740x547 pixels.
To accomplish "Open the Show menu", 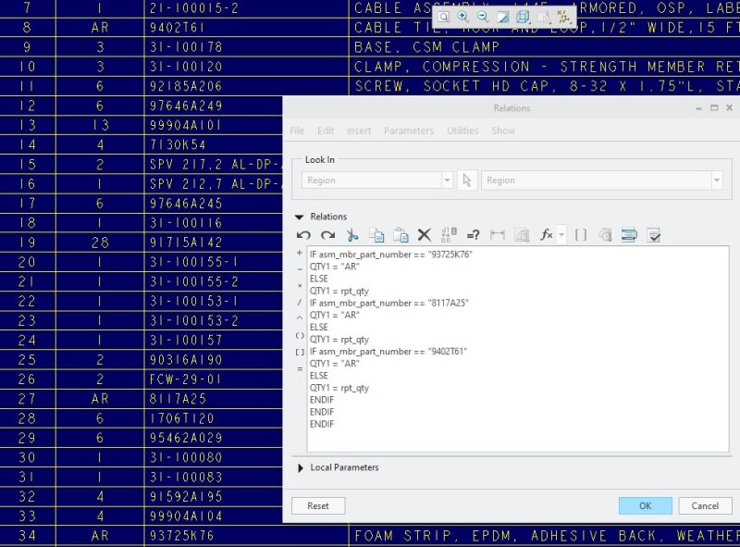I will [x=503, y=131].
